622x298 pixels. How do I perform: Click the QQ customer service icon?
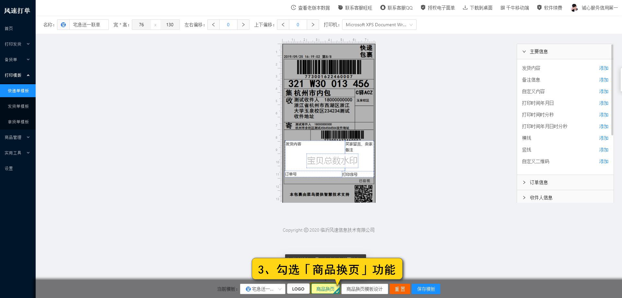point(383,7)
